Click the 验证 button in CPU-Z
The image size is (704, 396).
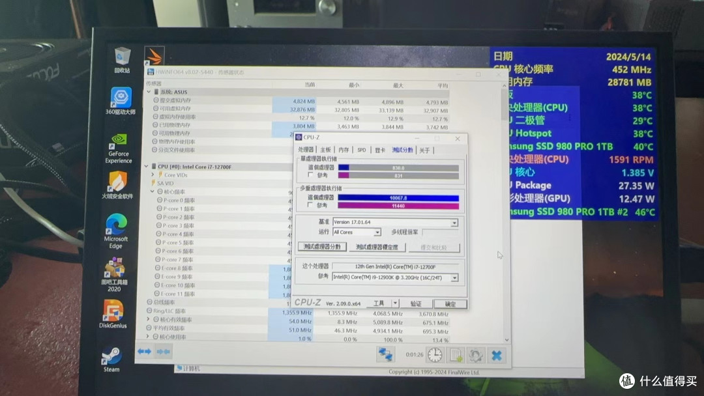click(416, 304)
